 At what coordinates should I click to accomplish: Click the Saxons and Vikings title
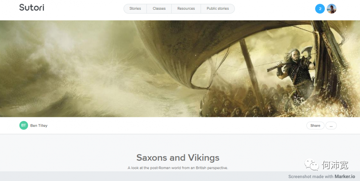(178, 158)
